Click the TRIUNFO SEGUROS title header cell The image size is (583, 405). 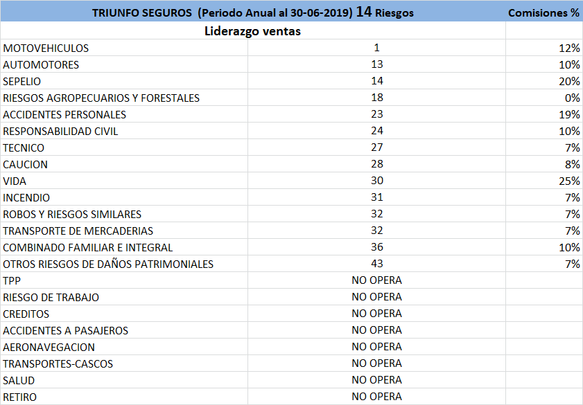coord(253,11)
